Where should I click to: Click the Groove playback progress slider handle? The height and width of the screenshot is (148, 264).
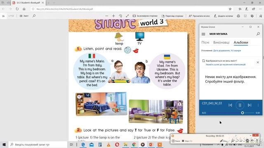(x=243, y=113)
